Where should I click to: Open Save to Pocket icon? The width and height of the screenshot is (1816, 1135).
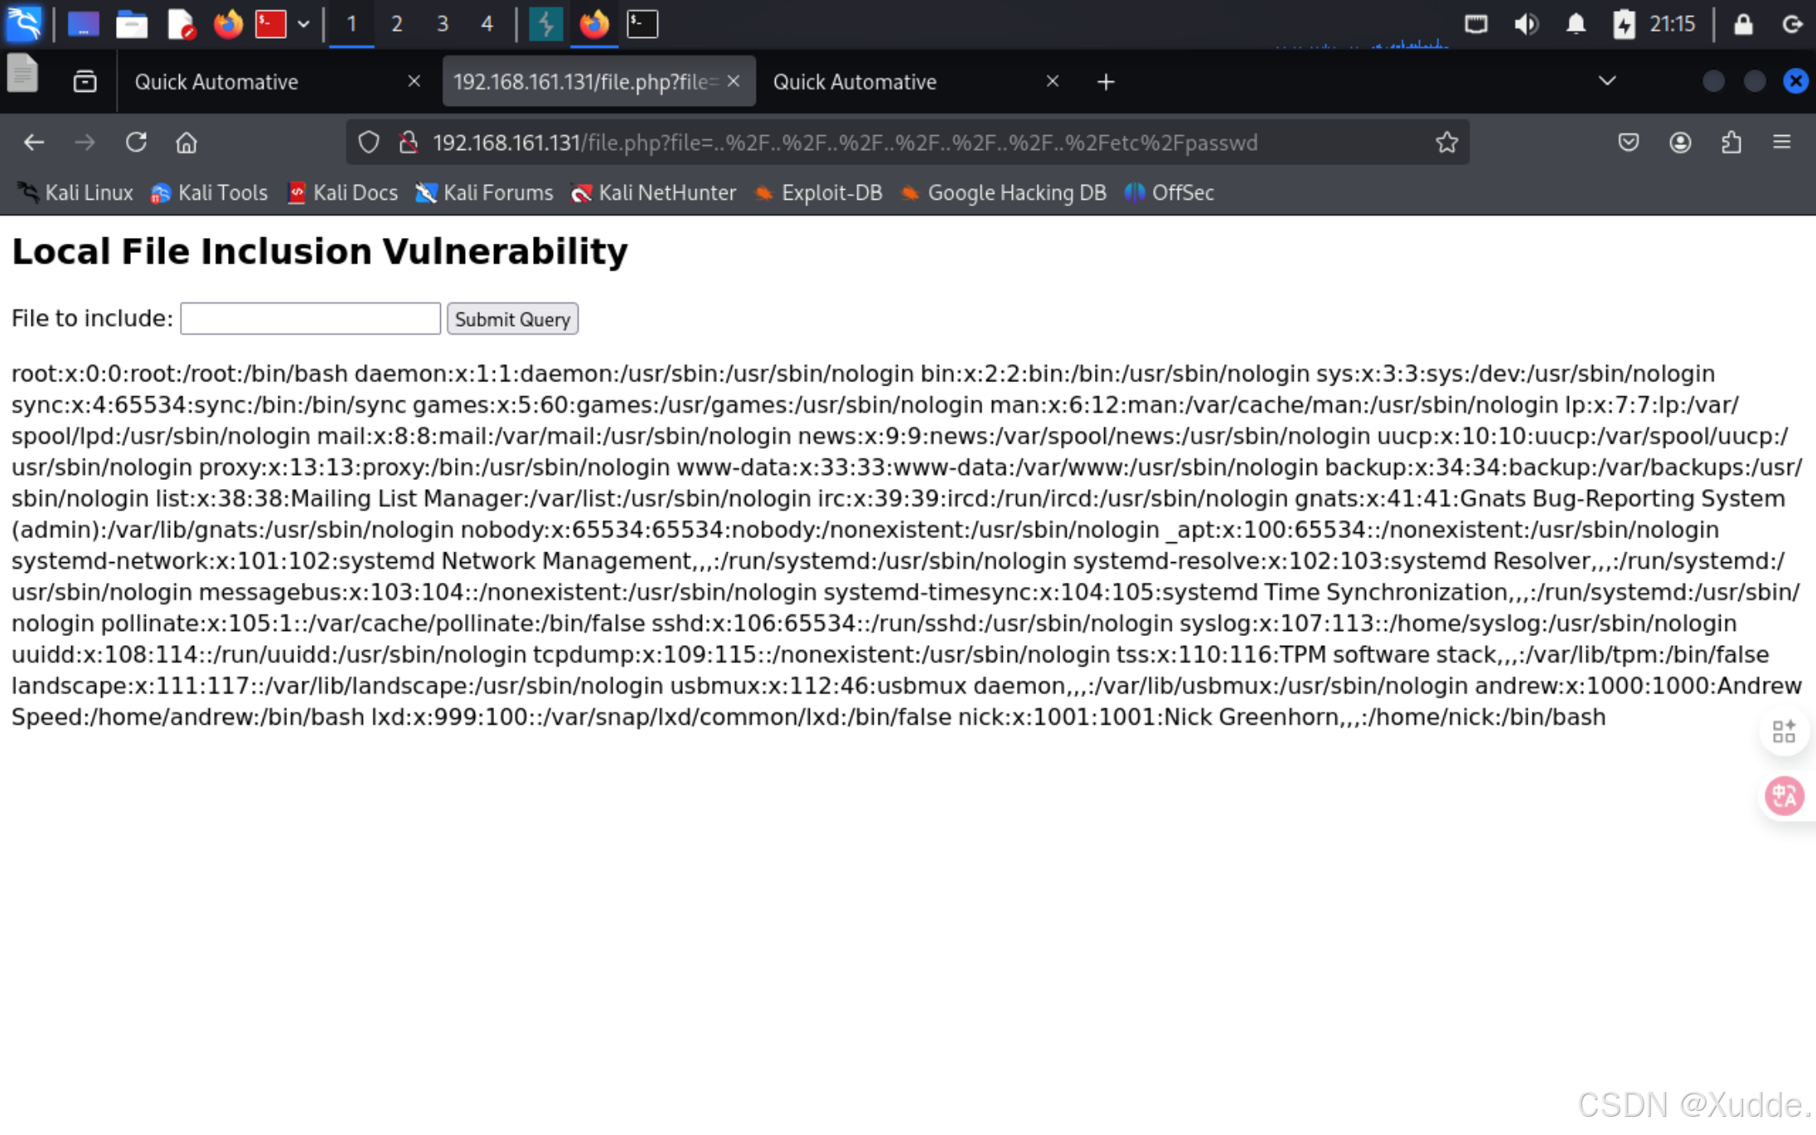[1628, 143]
